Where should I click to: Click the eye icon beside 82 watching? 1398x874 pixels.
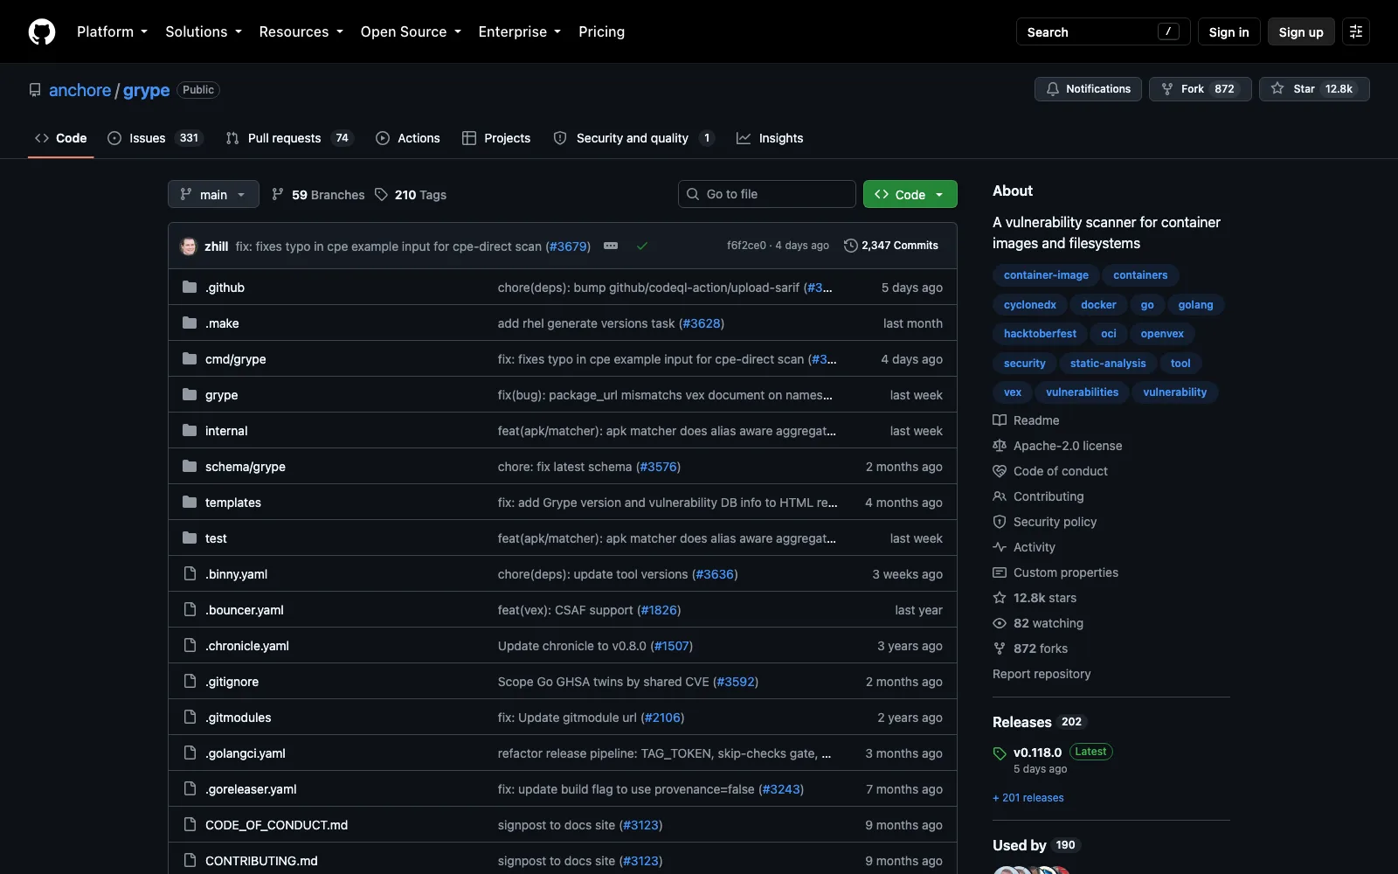pos(1000,623)
